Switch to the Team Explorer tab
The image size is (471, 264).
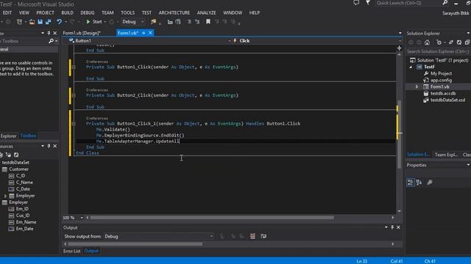point(446,155)
